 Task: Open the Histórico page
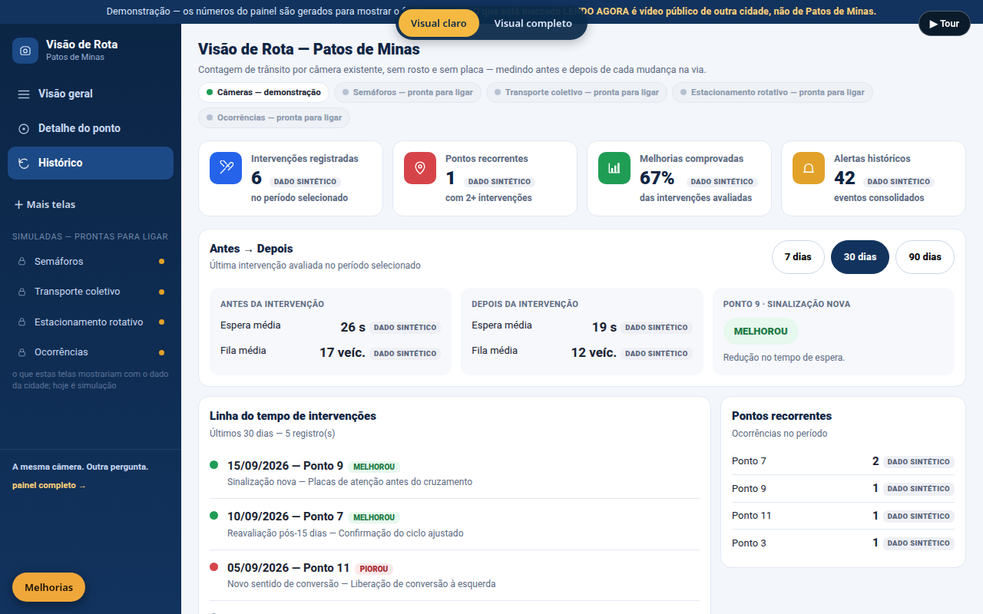point(91,163)
